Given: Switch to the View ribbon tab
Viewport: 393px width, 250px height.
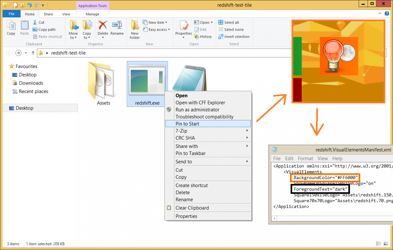Looking at the screenshot, I should click(x=66, y=14).
